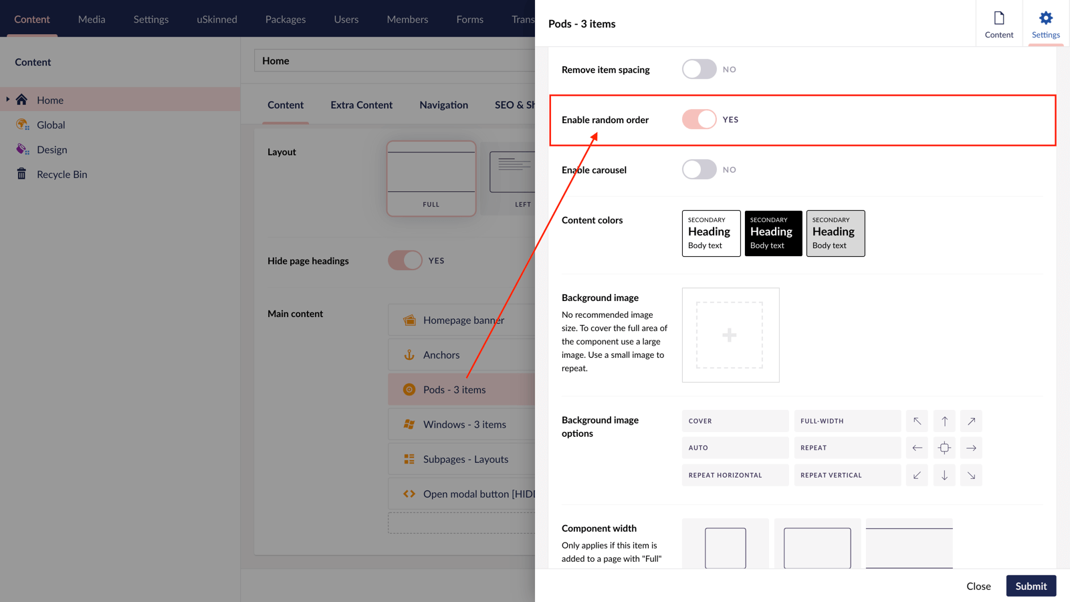Enable the carousel toggle
This screenshot has height=602, width=1070.
(x=700, y=169)
